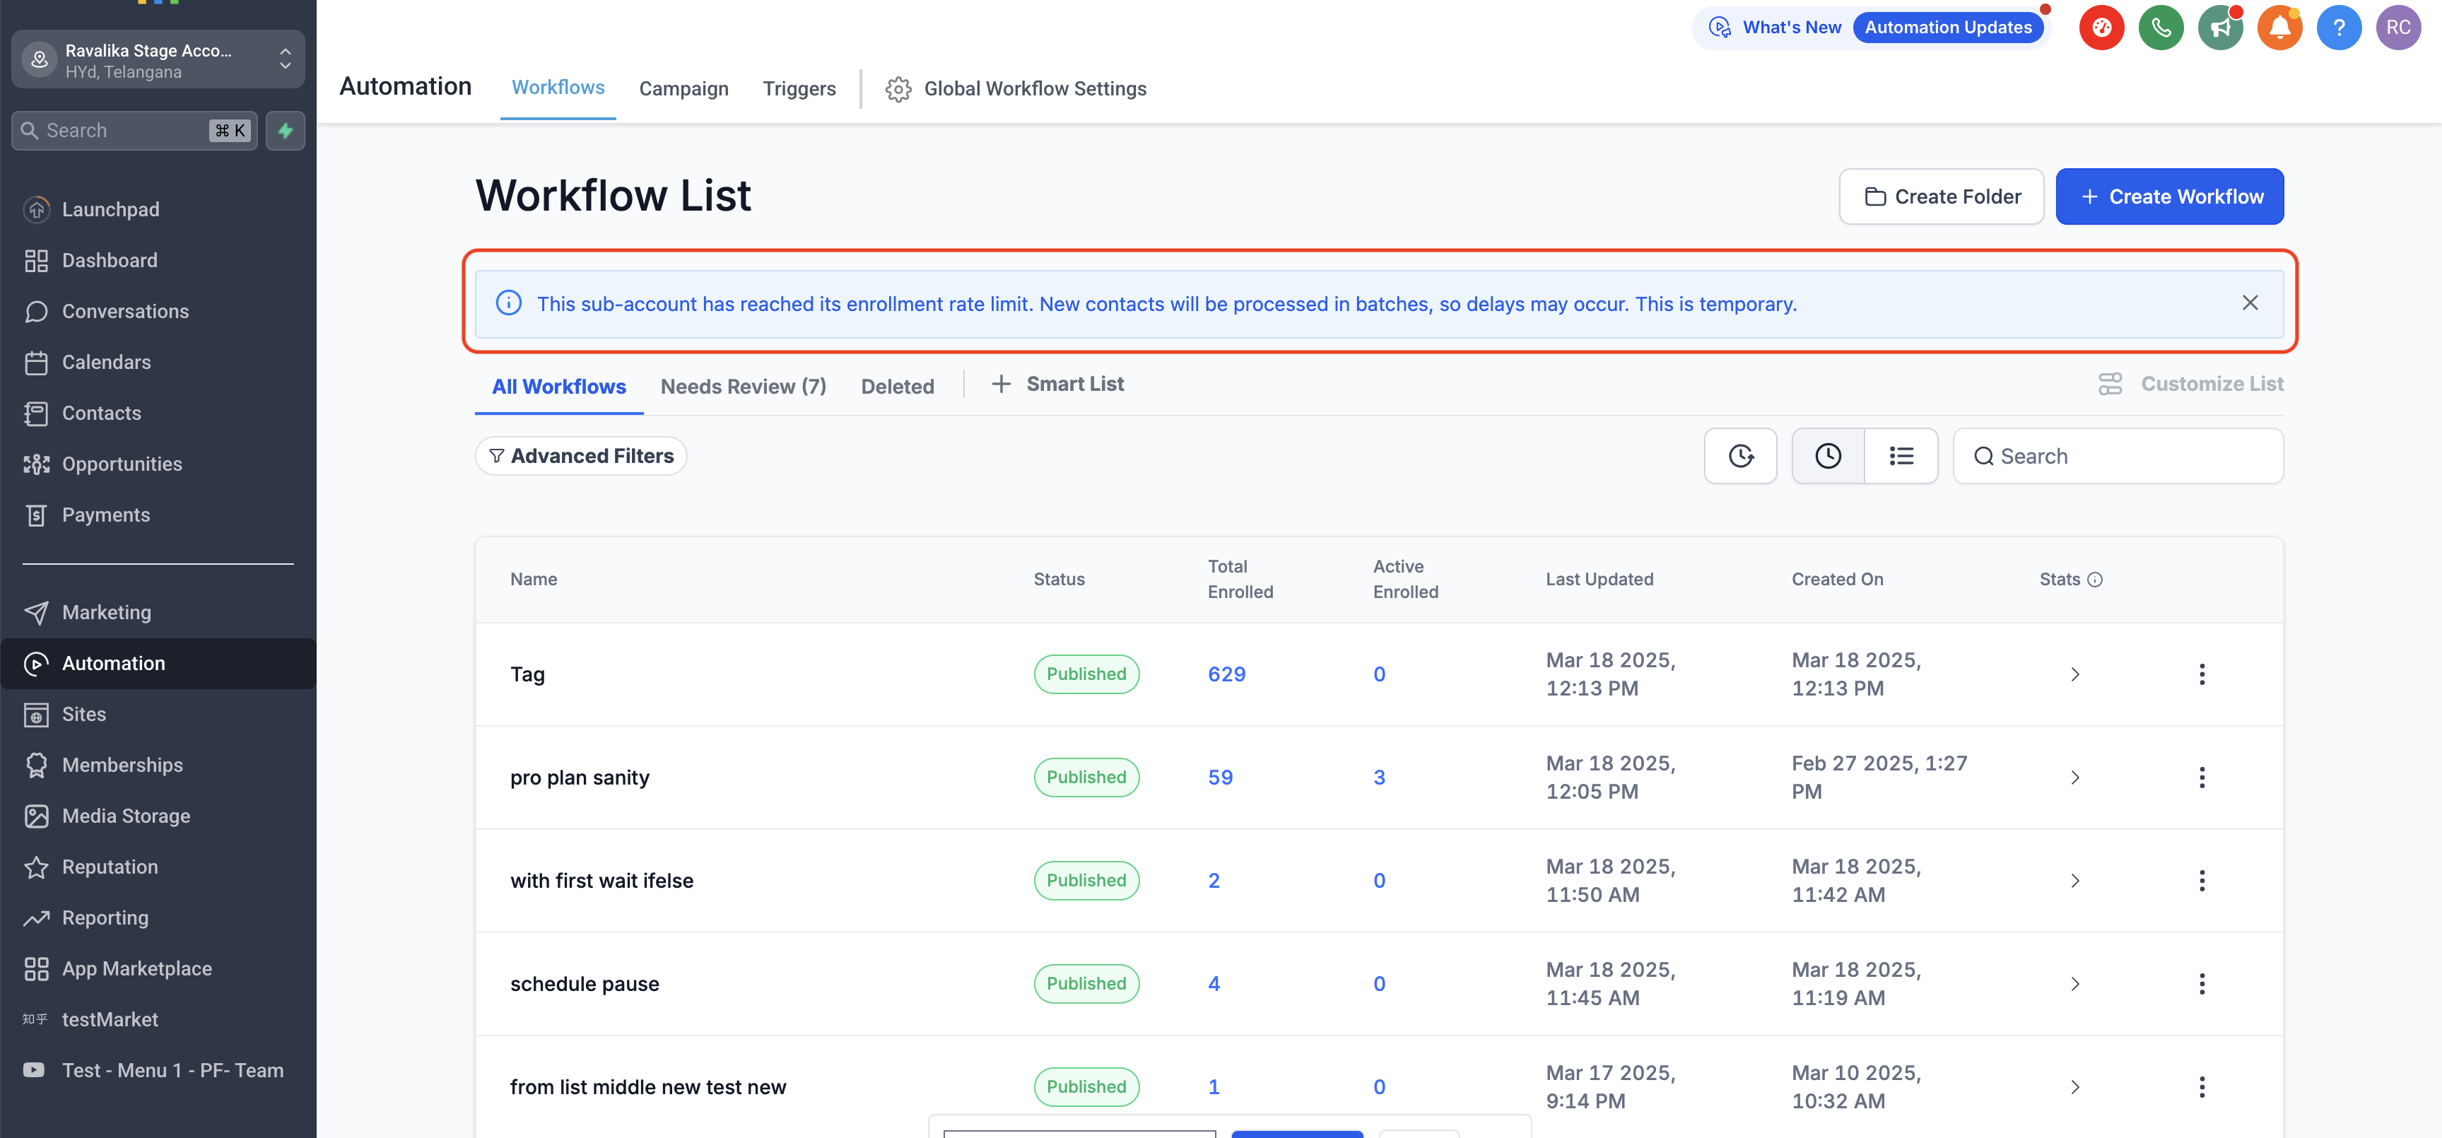Open the Campaign tab
The width and height of the screenshot is (2442, 1138).
tap(683, 88)
